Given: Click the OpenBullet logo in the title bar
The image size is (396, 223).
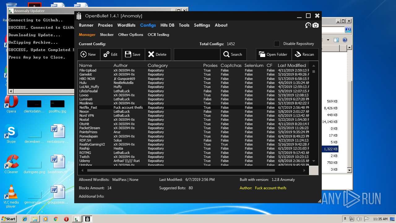Looking at the screenshot, I should tap(79, 16).
